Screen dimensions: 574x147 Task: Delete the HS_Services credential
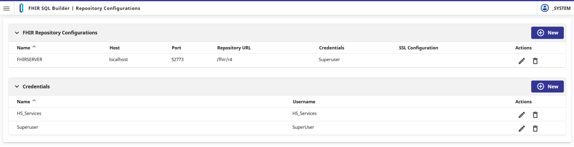pyautogui.click(x=535, y=115)
